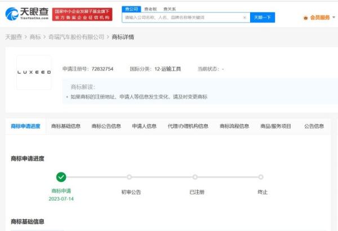Viewport: 338px width, 231px height.
Task: Go to 商标 breadcrumb link
Action: pos(35,37)
